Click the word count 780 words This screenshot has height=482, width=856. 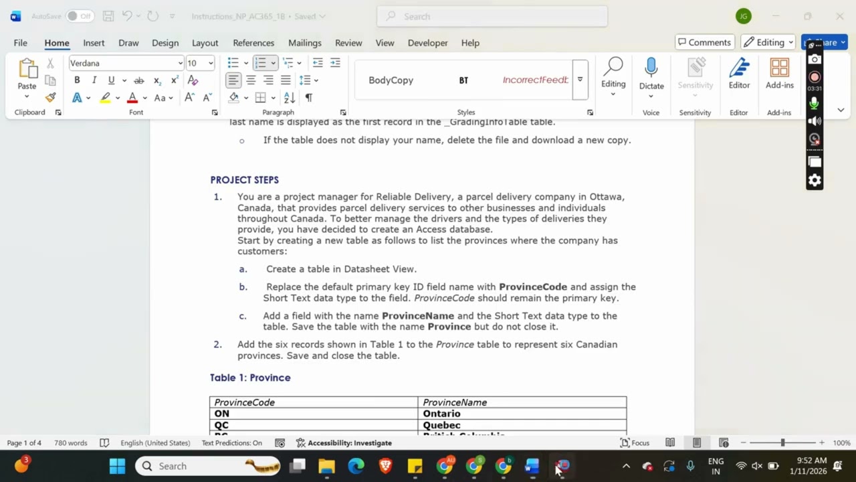70,443
